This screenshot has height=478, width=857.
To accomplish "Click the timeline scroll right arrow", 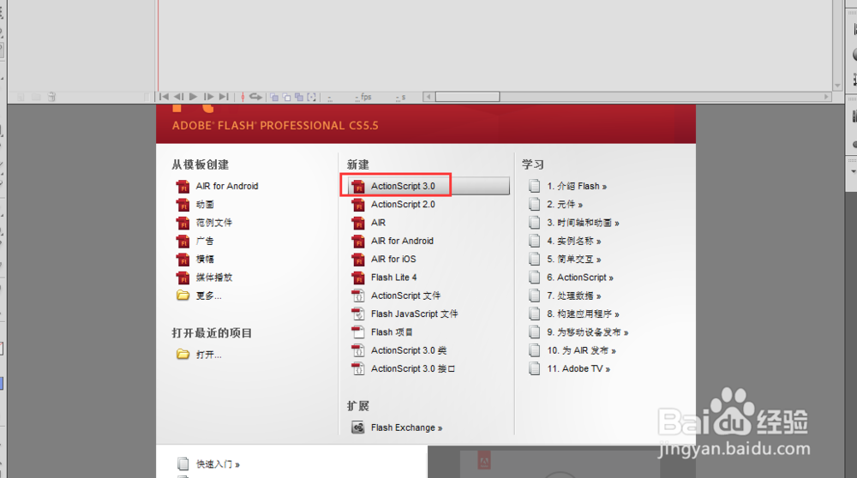I will coord(826,97).
